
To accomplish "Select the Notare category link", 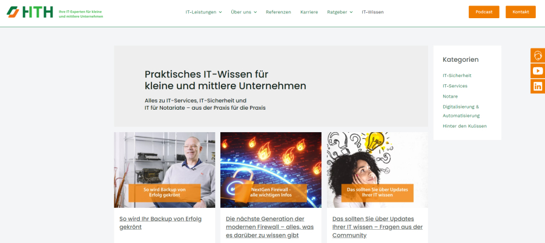I will pyautogui.click(x=450, y=96).
